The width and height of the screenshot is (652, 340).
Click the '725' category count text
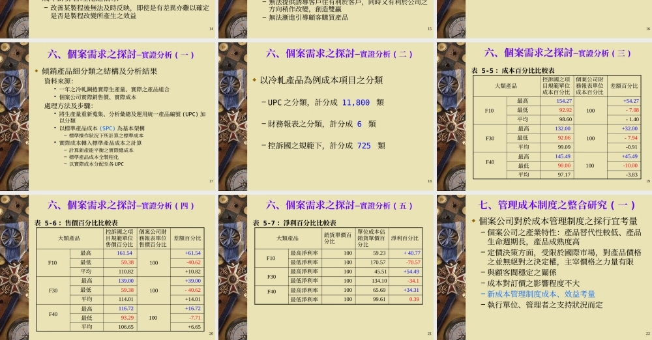[364, 146]
